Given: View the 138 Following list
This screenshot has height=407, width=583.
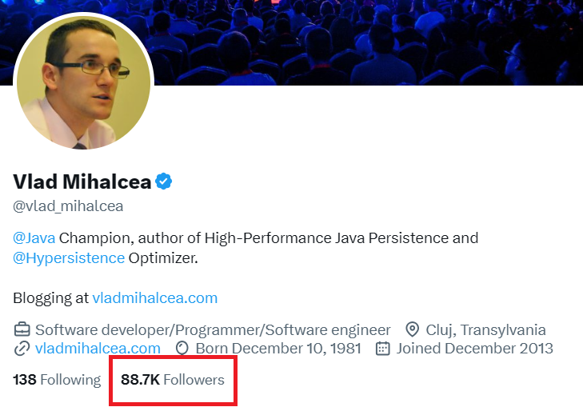Looking at the screenshot, I should tap(57, 380).
